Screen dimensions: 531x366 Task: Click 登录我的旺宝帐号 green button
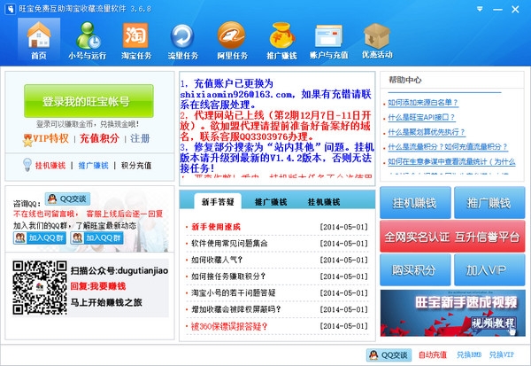[88, 101]
